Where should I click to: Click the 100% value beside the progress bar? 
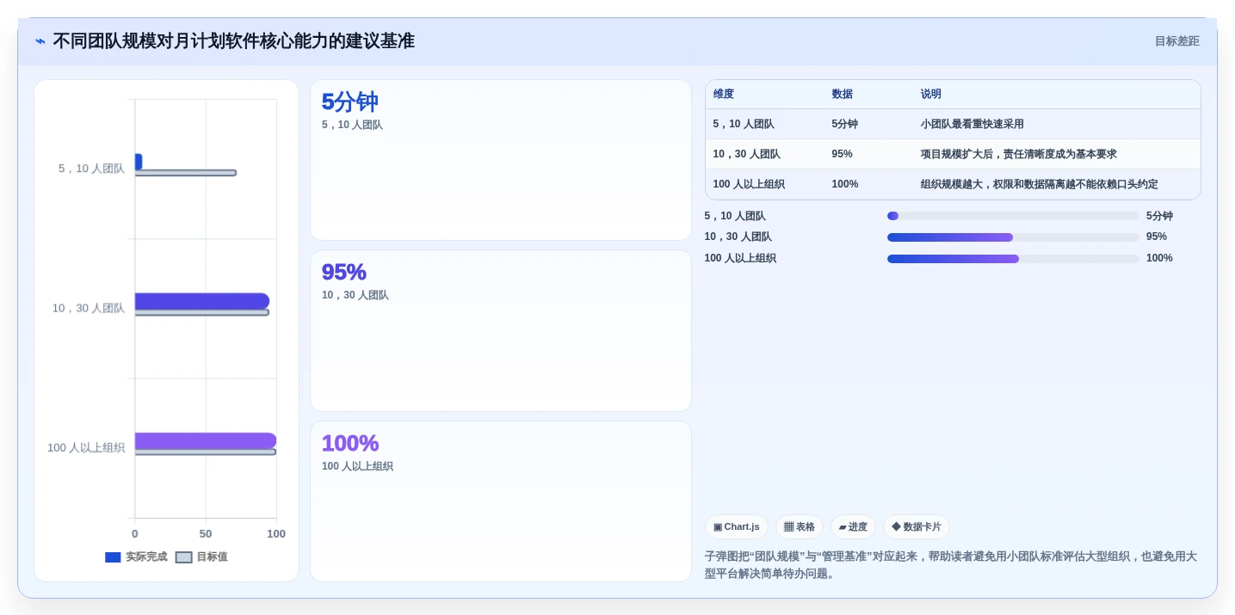point(1159,259)
